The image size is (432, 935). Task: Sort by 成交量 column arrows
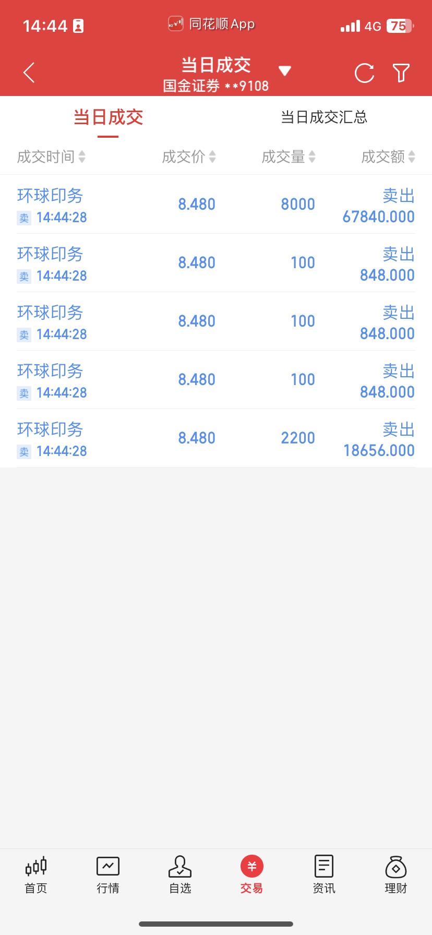pos(312,157)
